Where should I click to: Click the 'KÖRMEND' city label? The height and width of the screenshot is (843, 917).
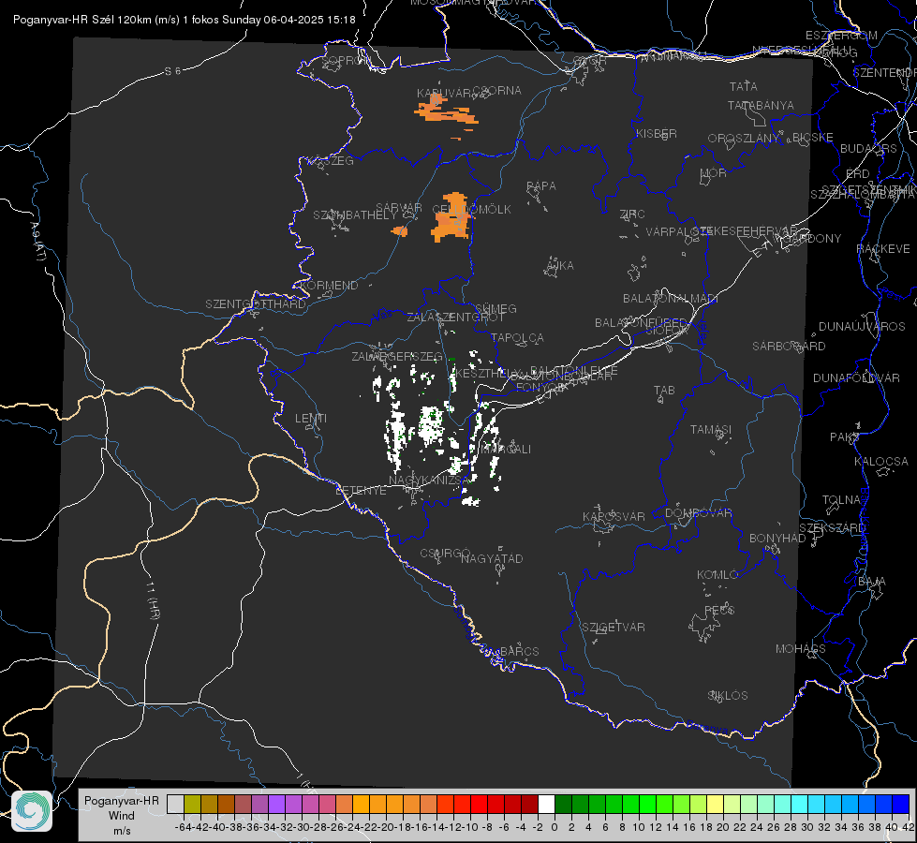pyautogui.click(x=328, y=286)
